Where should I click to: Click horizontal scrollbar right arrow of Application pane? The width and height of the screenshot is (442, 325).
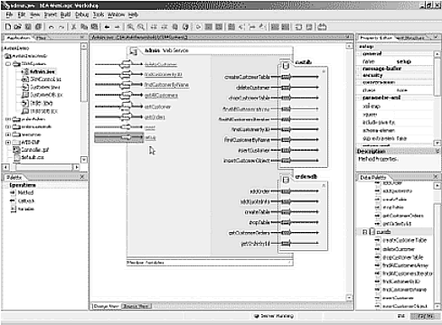point(77,167)
